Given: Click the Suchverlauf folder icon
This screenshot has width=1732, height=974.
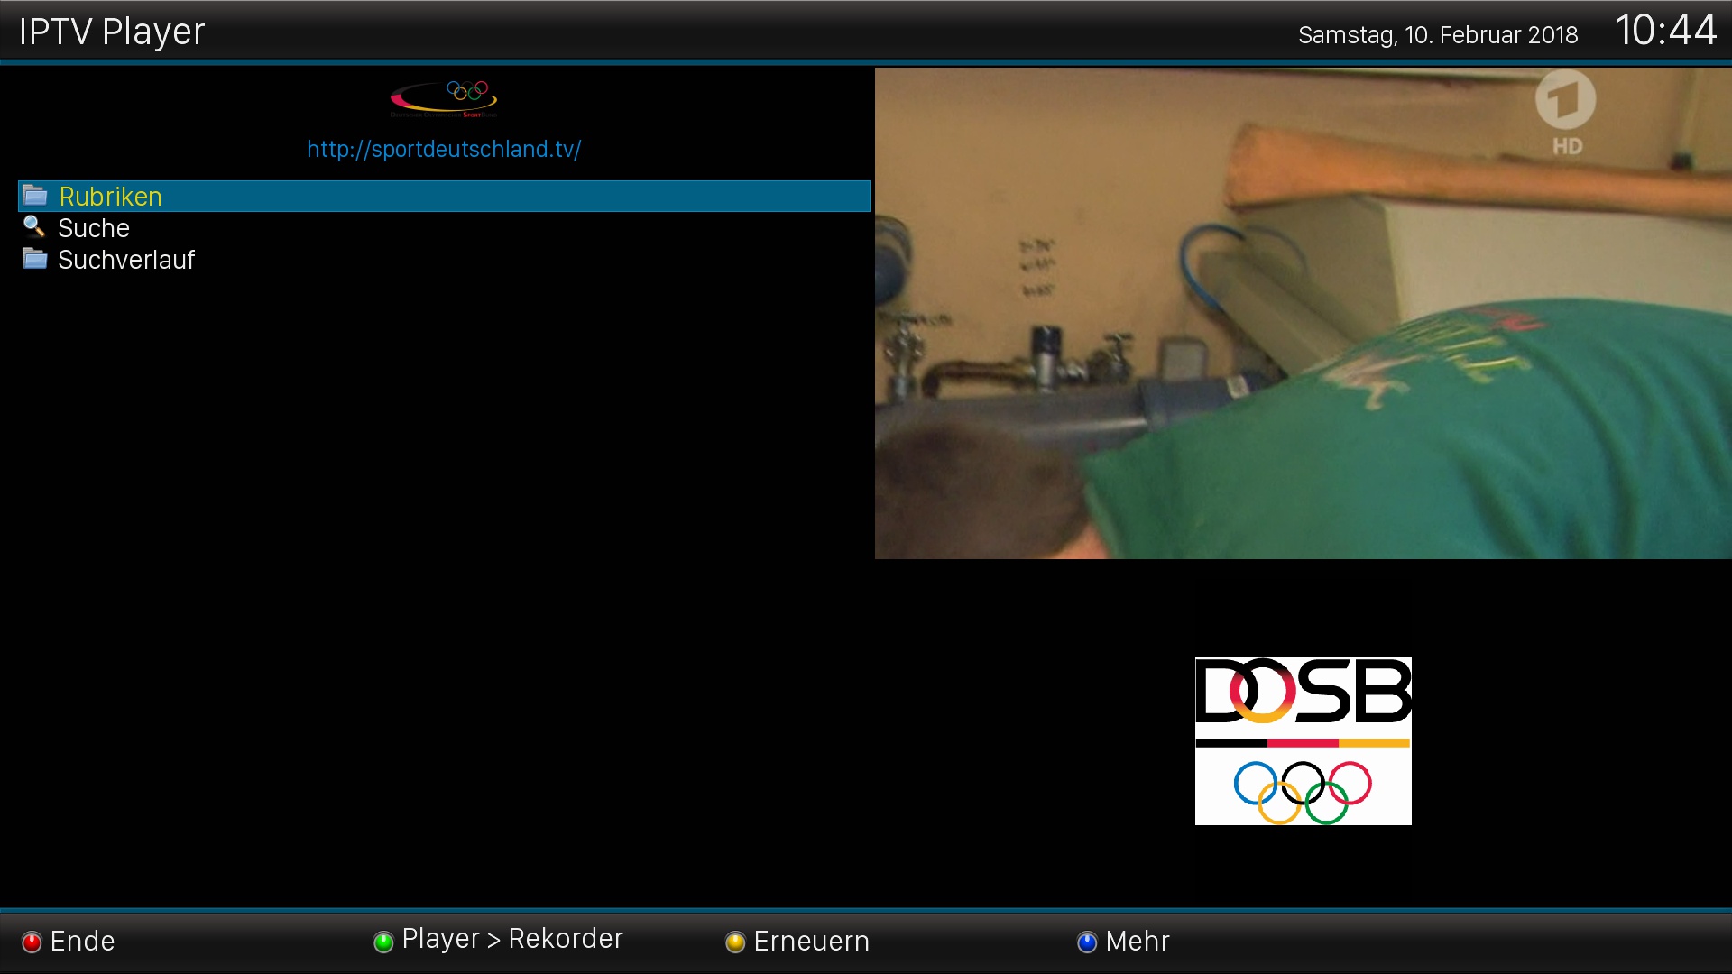Looking at the screenshot, I should (x=35, y=259).
